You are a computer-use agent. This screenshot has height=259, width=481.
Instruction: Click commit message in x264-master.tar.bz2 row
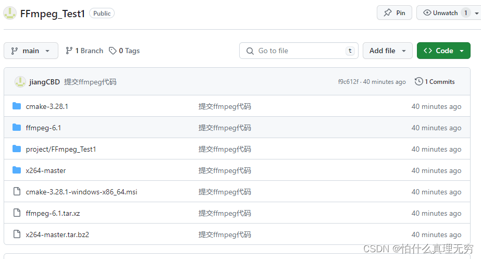(x=225, y=235)
